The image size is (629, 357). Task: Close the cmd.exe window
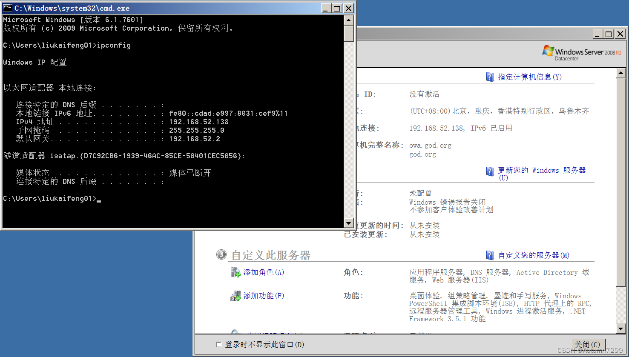tap(348, 8)
